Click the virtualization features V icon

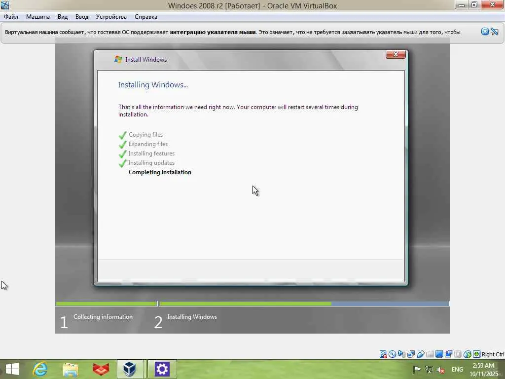pos(458,354)
